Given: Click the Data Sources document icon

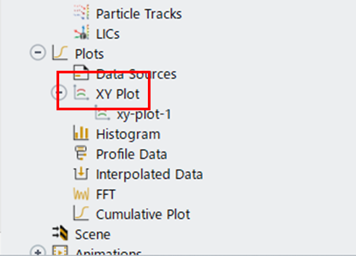Looking at the screenshot, I should point(81,73).
